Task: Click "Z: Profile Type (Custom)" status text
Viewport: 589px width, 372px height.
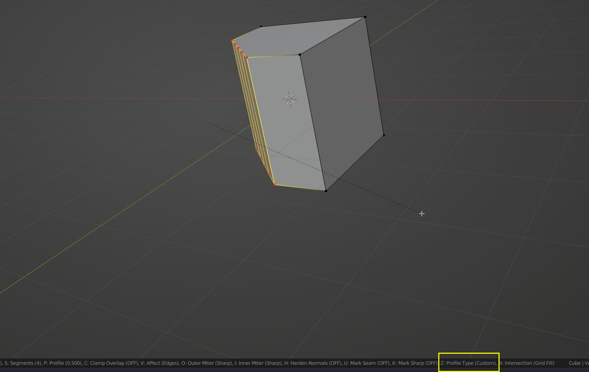Action: tap(468, 363)
